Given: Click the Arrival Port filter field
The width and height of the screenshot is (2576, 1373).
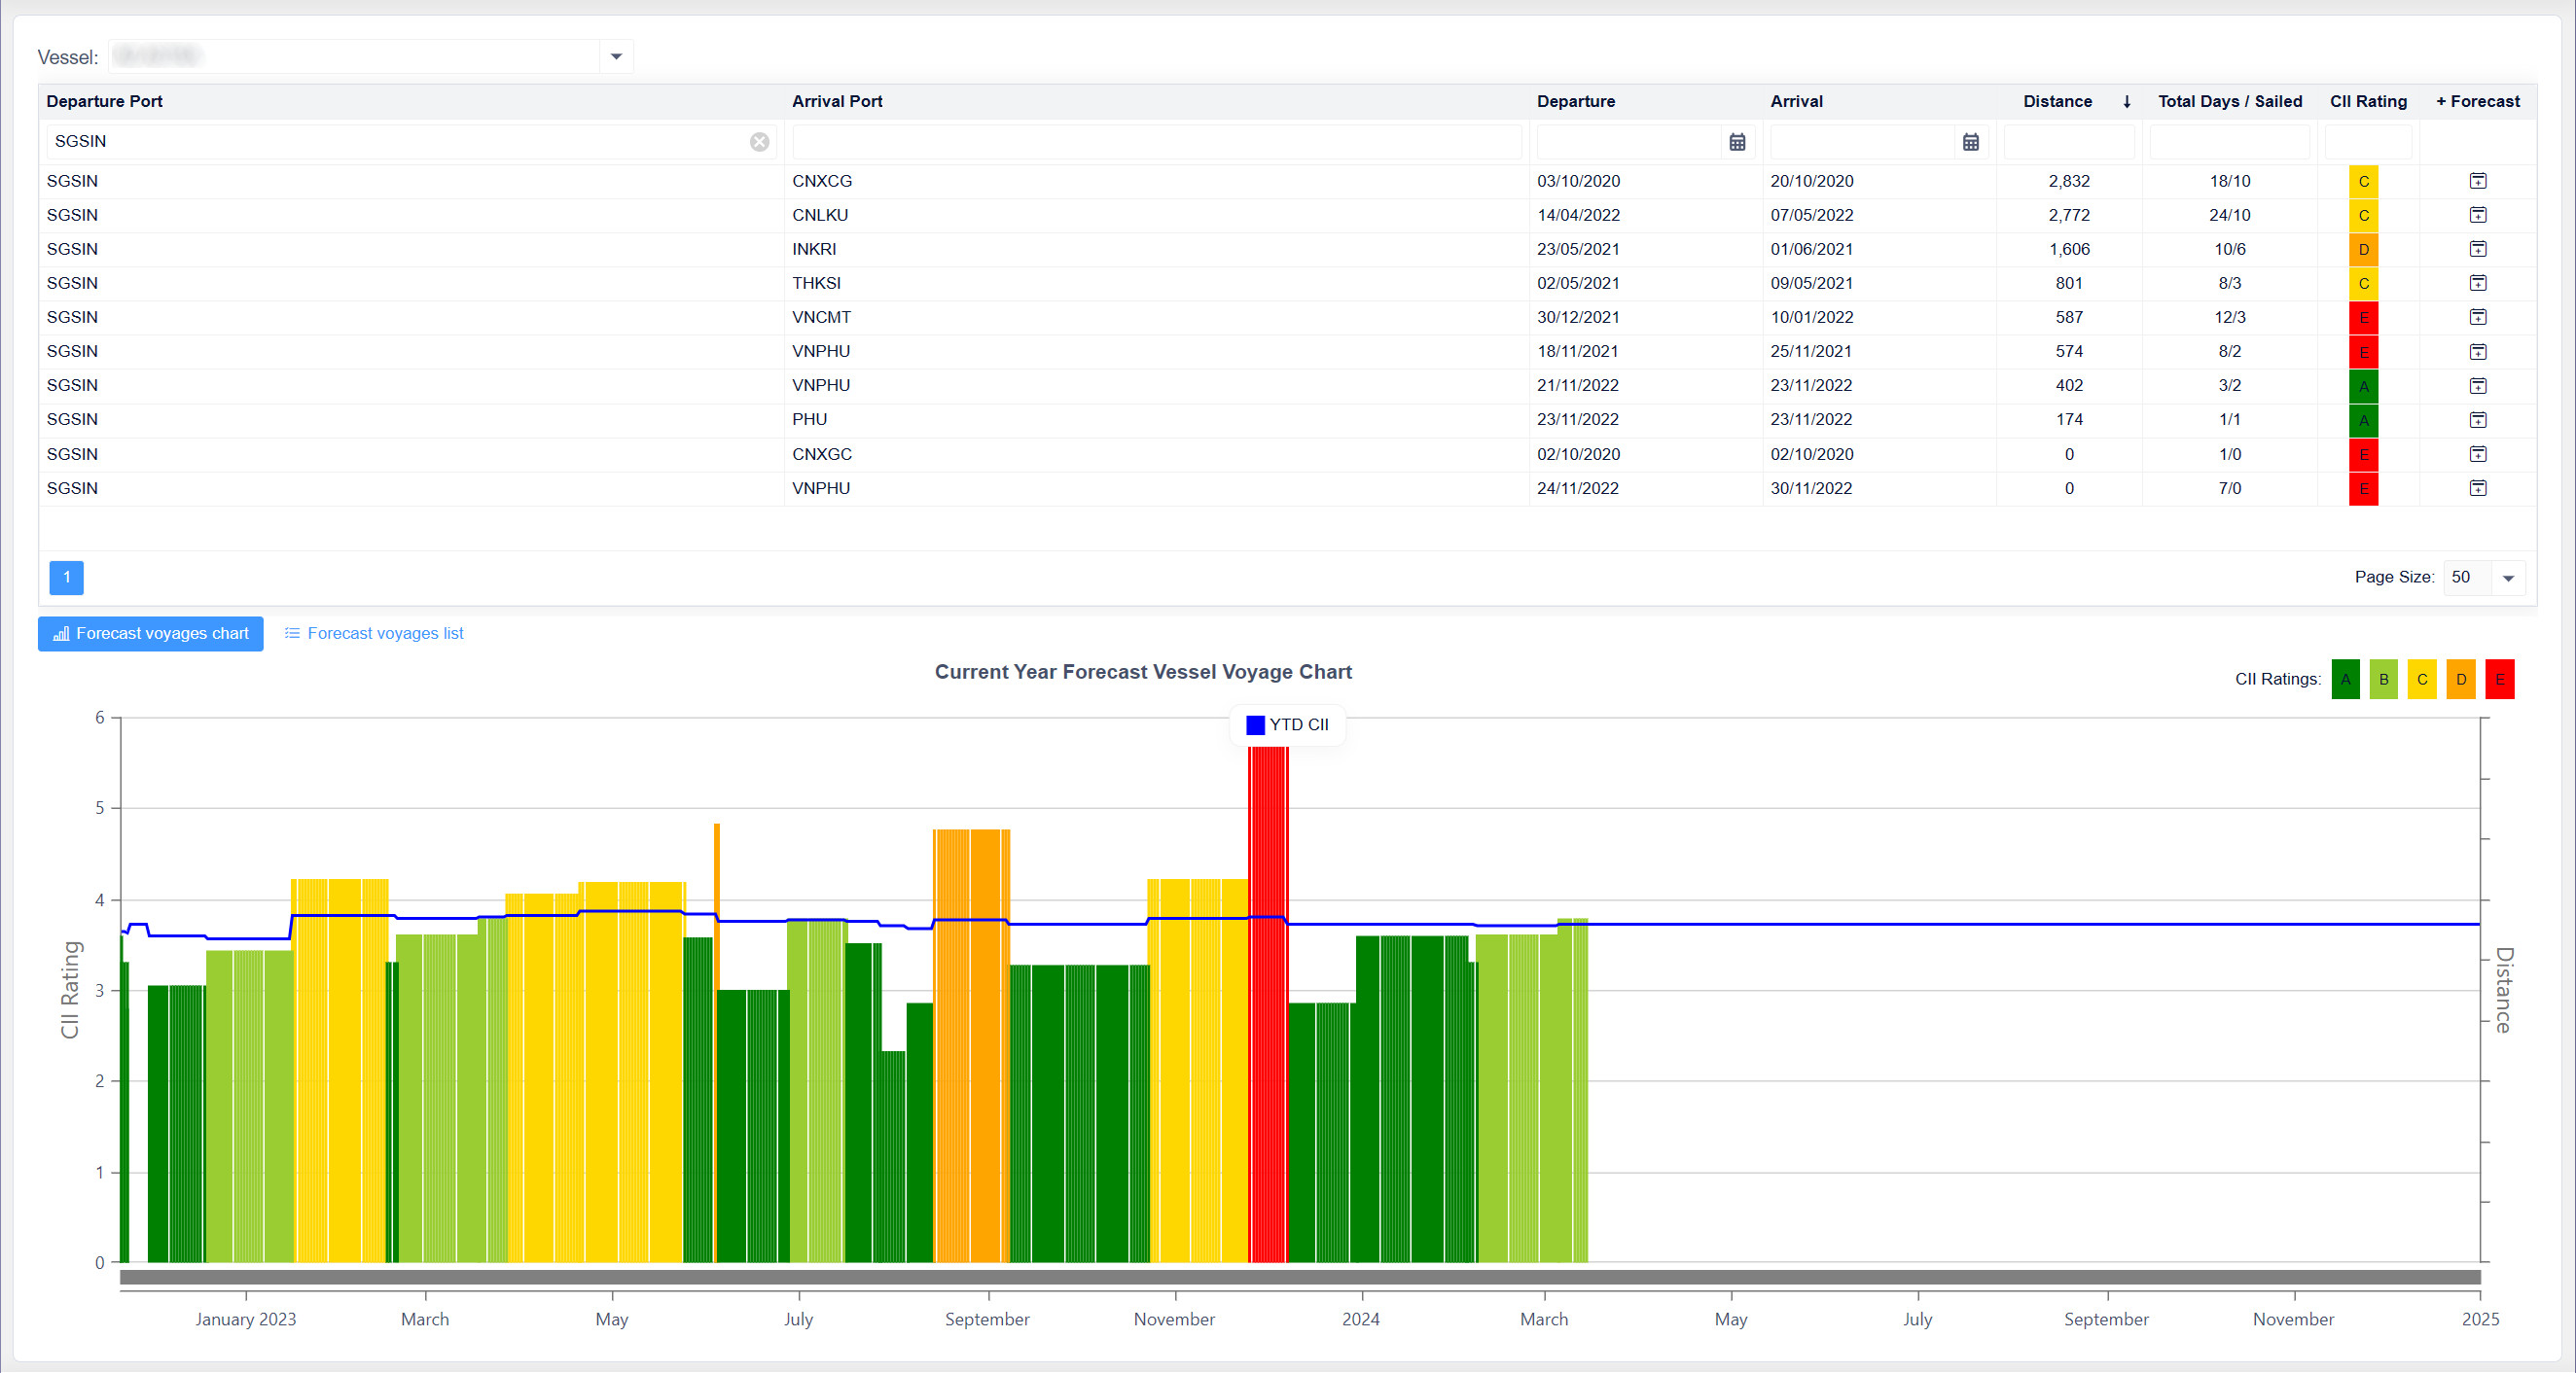Looking at the screenshot, I should pos(1156,142).
